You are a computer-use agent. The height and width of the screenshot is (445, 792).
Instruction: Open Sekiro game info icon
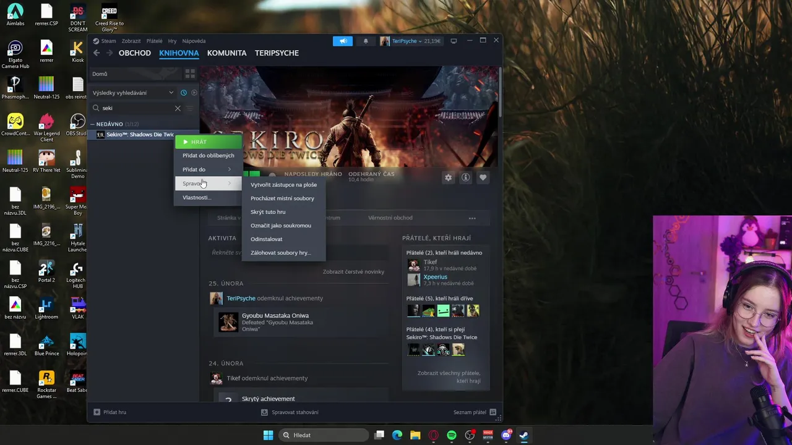click(x=466, y=177)
